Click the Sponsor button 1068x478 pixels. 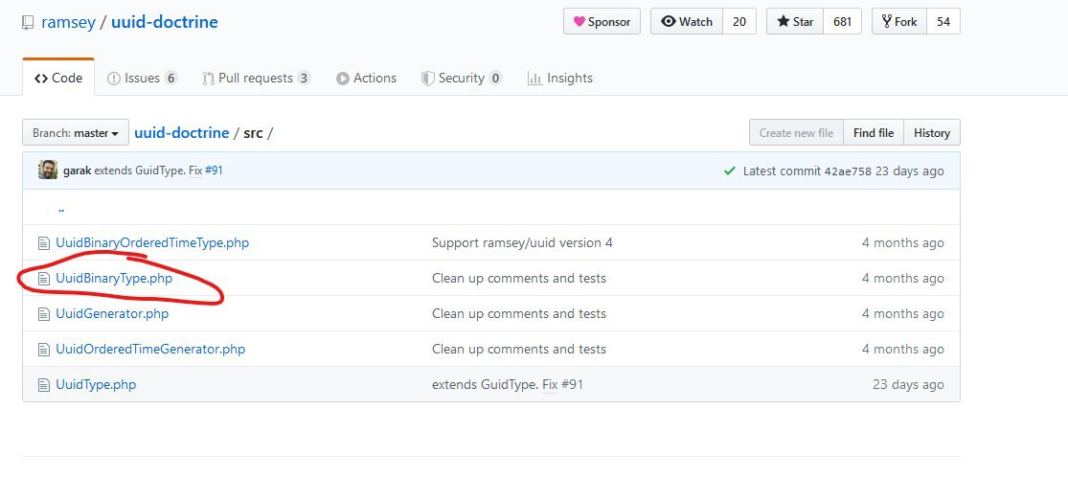(602, 21)
